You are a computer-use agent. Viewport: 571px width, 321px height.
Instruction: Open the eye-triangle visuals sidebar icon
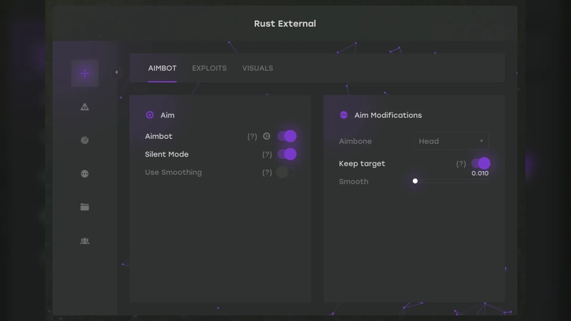tap(85, 107)
